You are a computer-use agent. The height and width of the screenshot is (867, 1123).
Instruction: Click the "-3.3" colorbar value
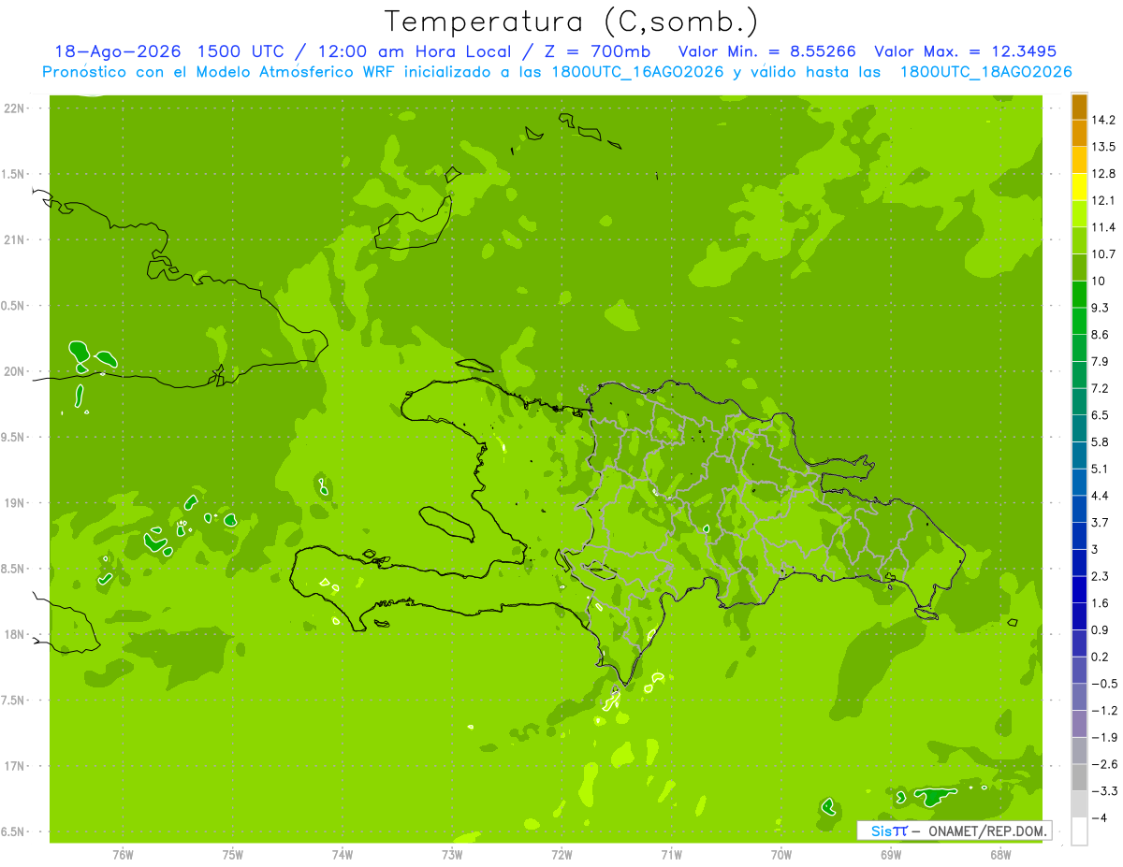(x=1104, y=792)
